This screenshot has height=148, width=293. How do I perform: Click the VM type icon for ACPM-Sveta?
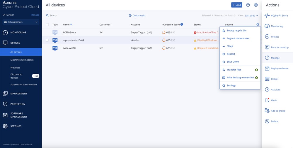[x=55, y=33]
